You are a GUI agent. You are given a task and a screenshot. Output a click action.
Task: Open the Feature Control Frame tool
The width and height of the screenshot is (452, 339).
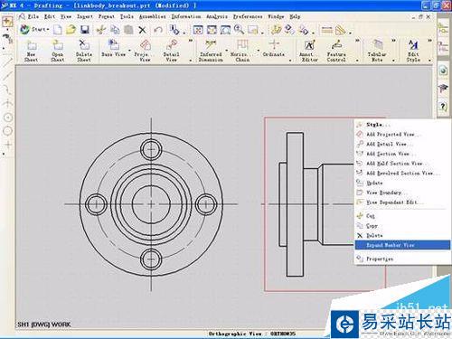click(x=336, y=52)
